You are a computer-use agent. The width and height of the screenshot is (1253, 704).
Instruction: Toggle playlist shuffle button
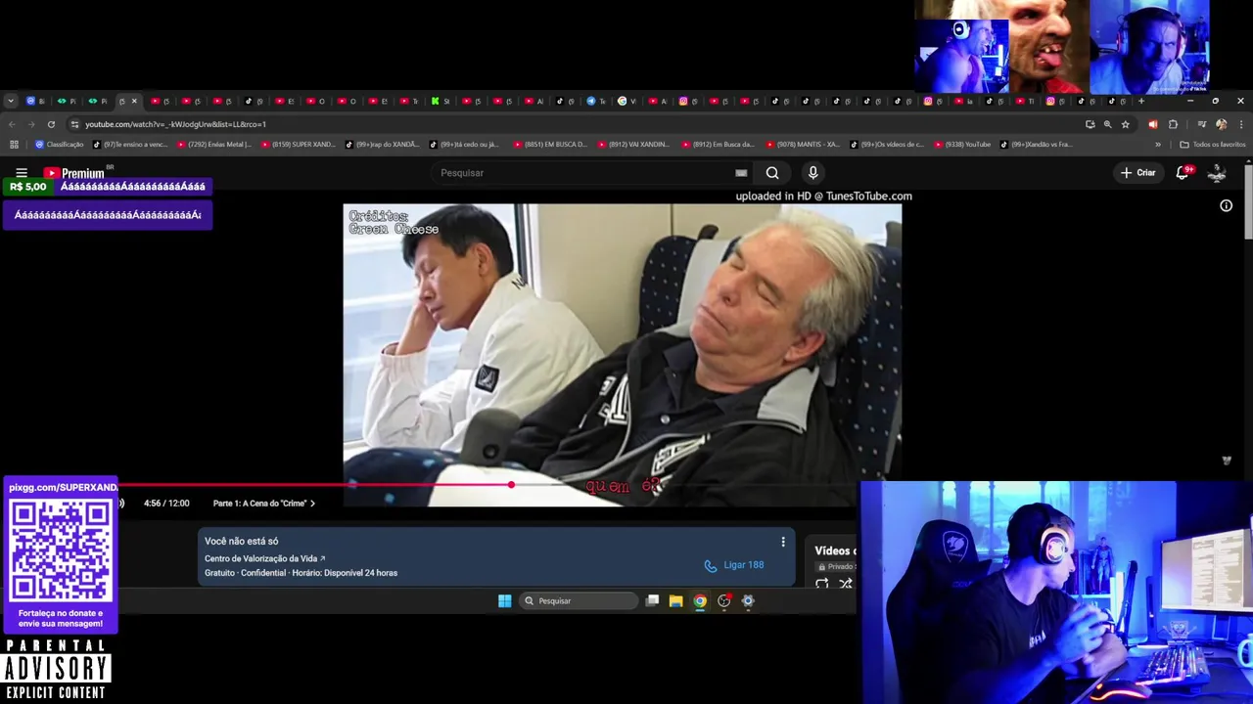tap(846, 584)
